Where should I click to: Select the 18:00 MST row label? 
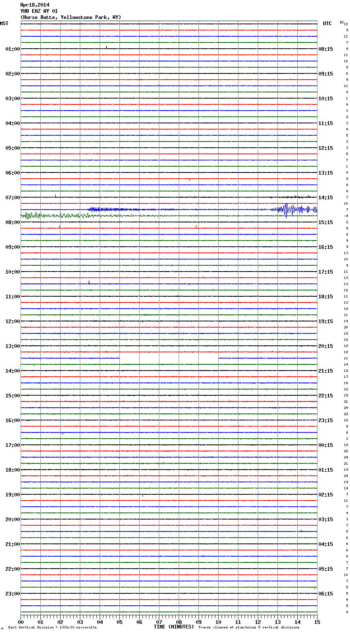(x=12, y=470)
